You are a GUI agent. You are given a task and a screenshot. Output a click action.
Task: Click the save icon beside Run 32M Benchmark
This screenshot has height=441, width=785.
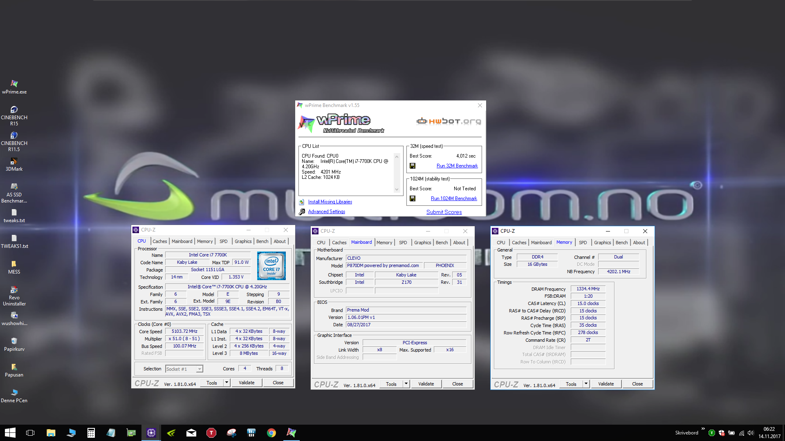(413, 166)
